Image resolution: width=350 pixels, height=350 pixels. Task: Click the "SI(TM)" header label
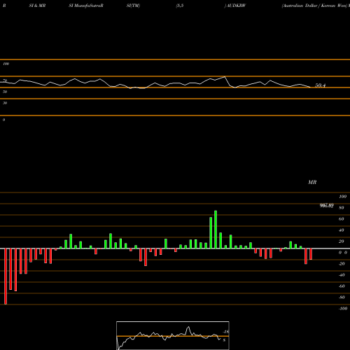133,6
